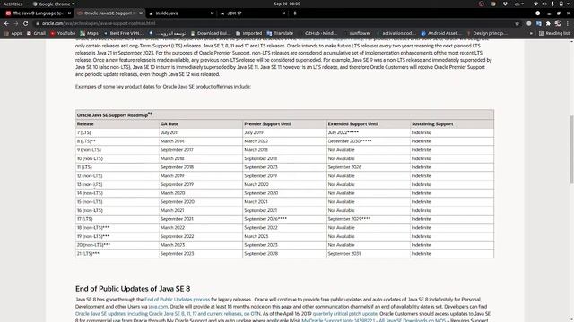This screenshot has height=322, width=574.
Task: Close The Java Language Spec tab
Action: [x=69, y=13]
